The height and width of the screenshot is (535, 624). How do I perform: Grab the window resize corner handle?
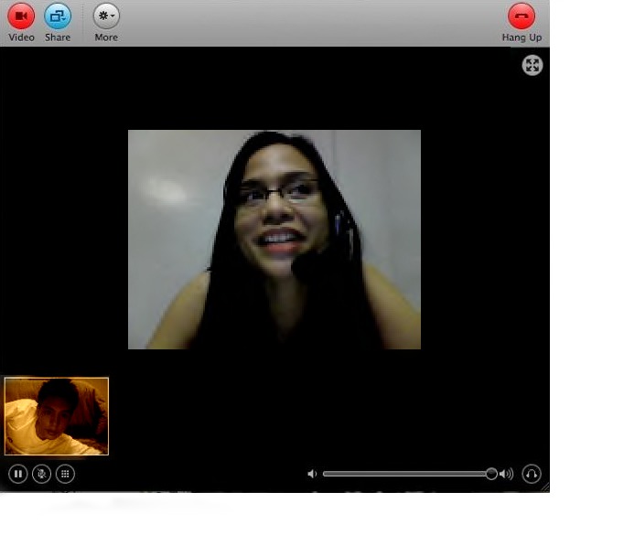tap(544, 487)
